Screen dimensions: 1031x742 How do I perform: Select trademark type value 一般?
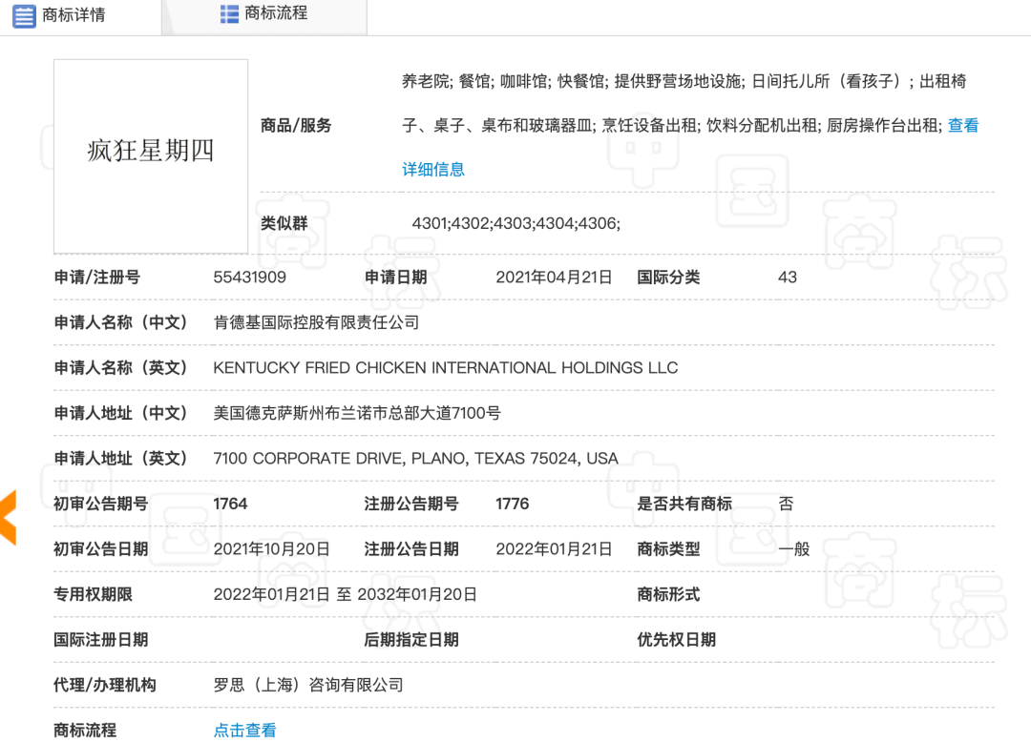point(793,549)
